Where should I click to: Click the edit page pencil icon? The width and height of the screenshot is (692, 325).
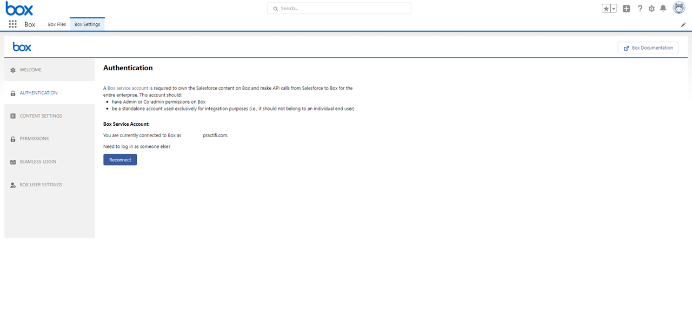coord(683,25)
